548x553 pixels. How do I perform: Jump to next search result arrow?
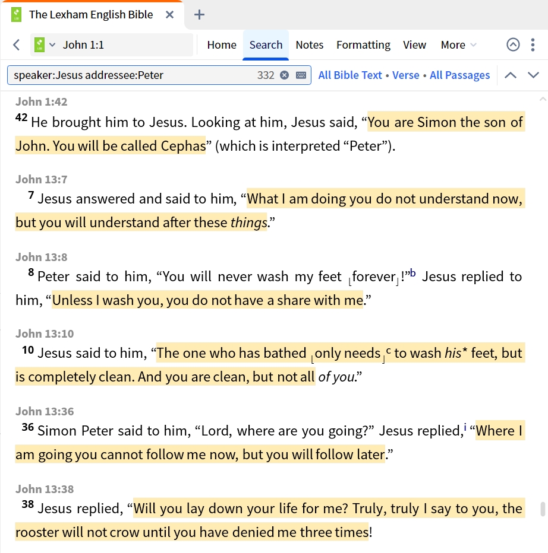[x=533, y=75]
